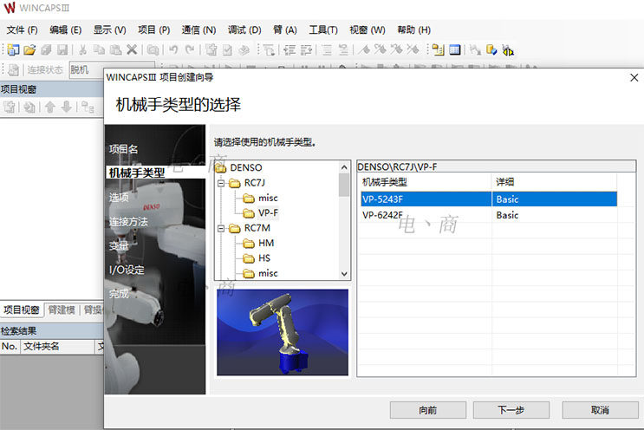The width and height of the screenshot is (644, 430).
Task: Switch to the 项目视窗 bottom tab
Action: pyautogui.click(x=22, y=309)
